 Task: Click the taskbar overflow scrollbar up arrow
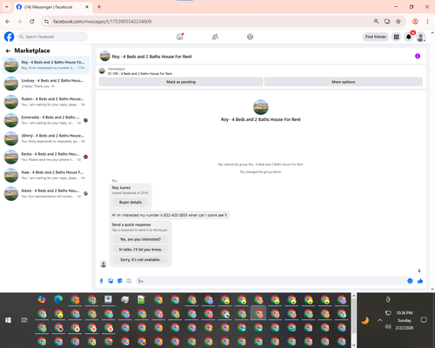pos(354,296)
